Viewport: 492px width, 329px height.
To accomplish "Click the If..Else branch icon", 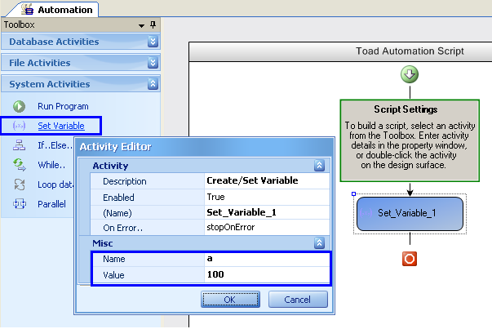I will coord(19,145).
